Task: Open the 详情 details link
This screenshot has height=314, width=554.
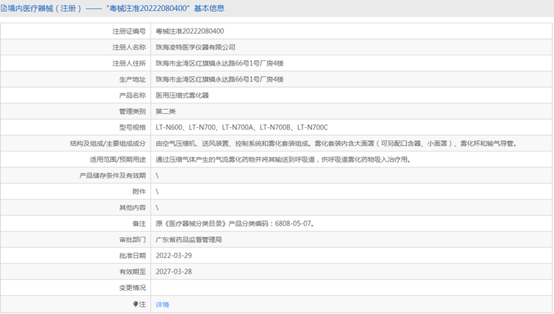Action: 162,304
